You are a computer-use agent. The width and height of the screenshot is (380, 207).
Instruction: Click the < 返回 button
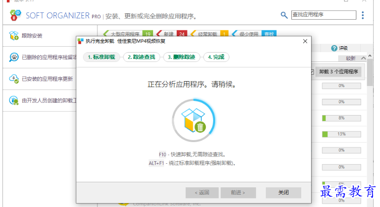202,193
